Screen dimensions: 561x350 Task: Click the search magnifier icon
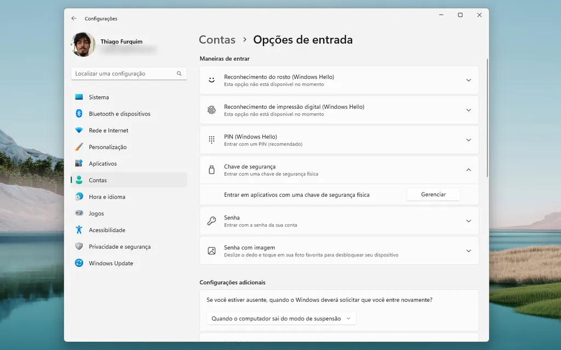click(179, 73)
